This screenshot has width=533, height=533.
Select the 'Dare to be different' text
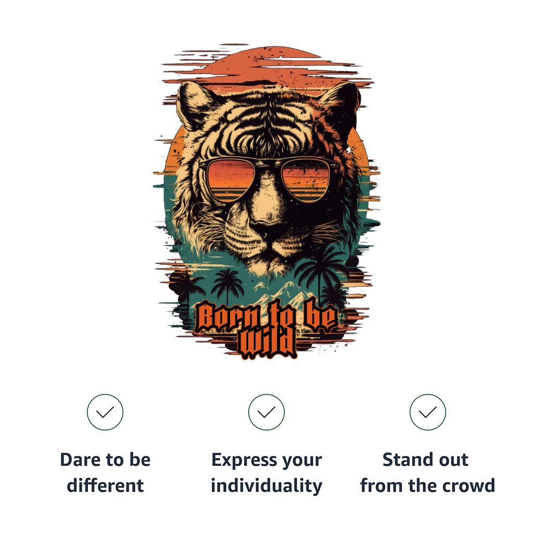(105, 473)
